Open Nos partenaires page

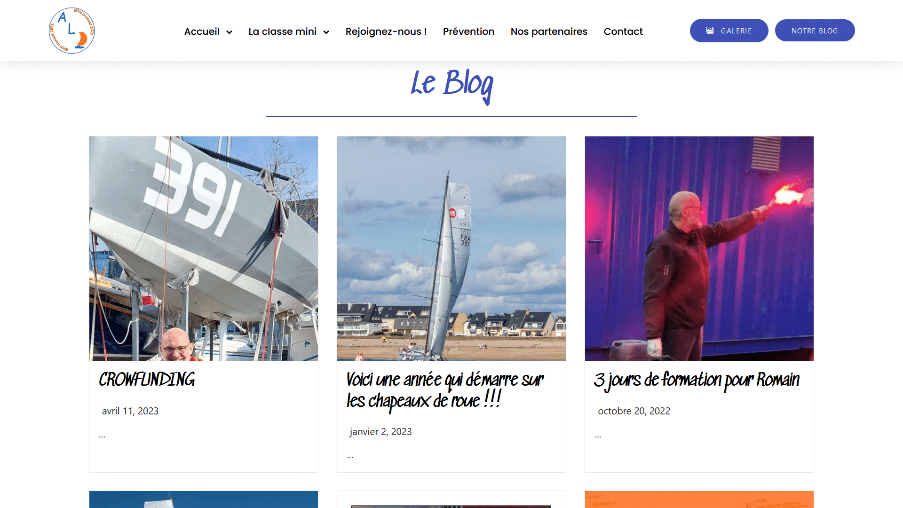549,32
